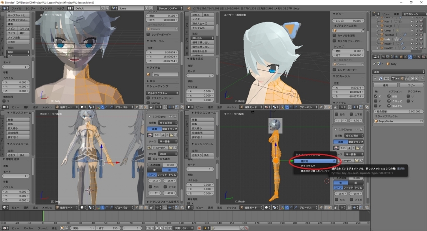
Task: Open マルチテクスチャ shading dropdown
Action: pyautogui.click(x=163, y=93)
